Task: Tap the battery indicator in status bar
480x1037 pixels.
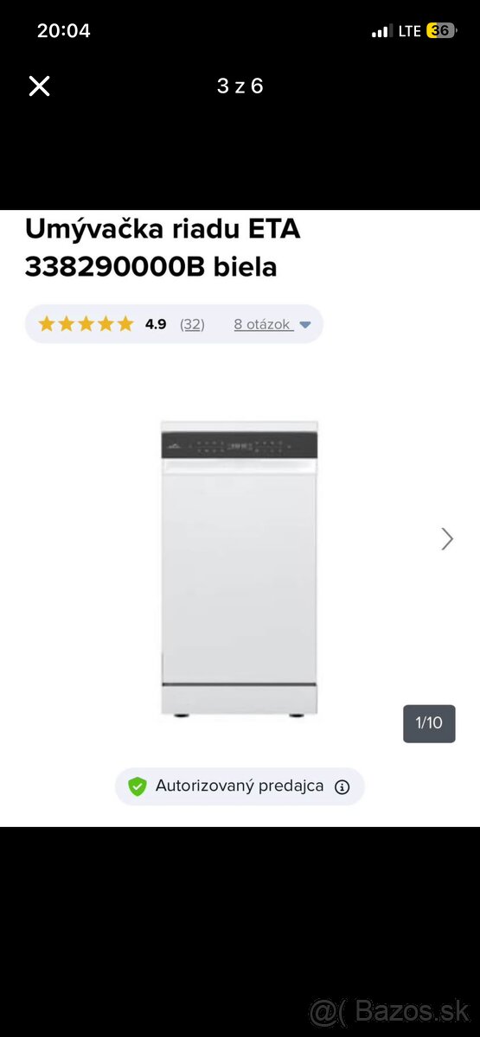Action: pos(441,30)
